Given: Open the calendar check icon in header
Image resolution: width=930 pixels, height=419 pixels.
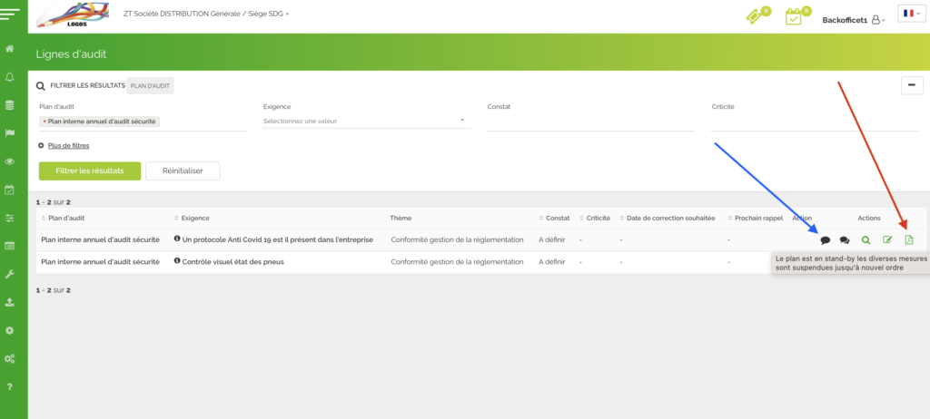Looking at the screenshot, I should (794, 17).
